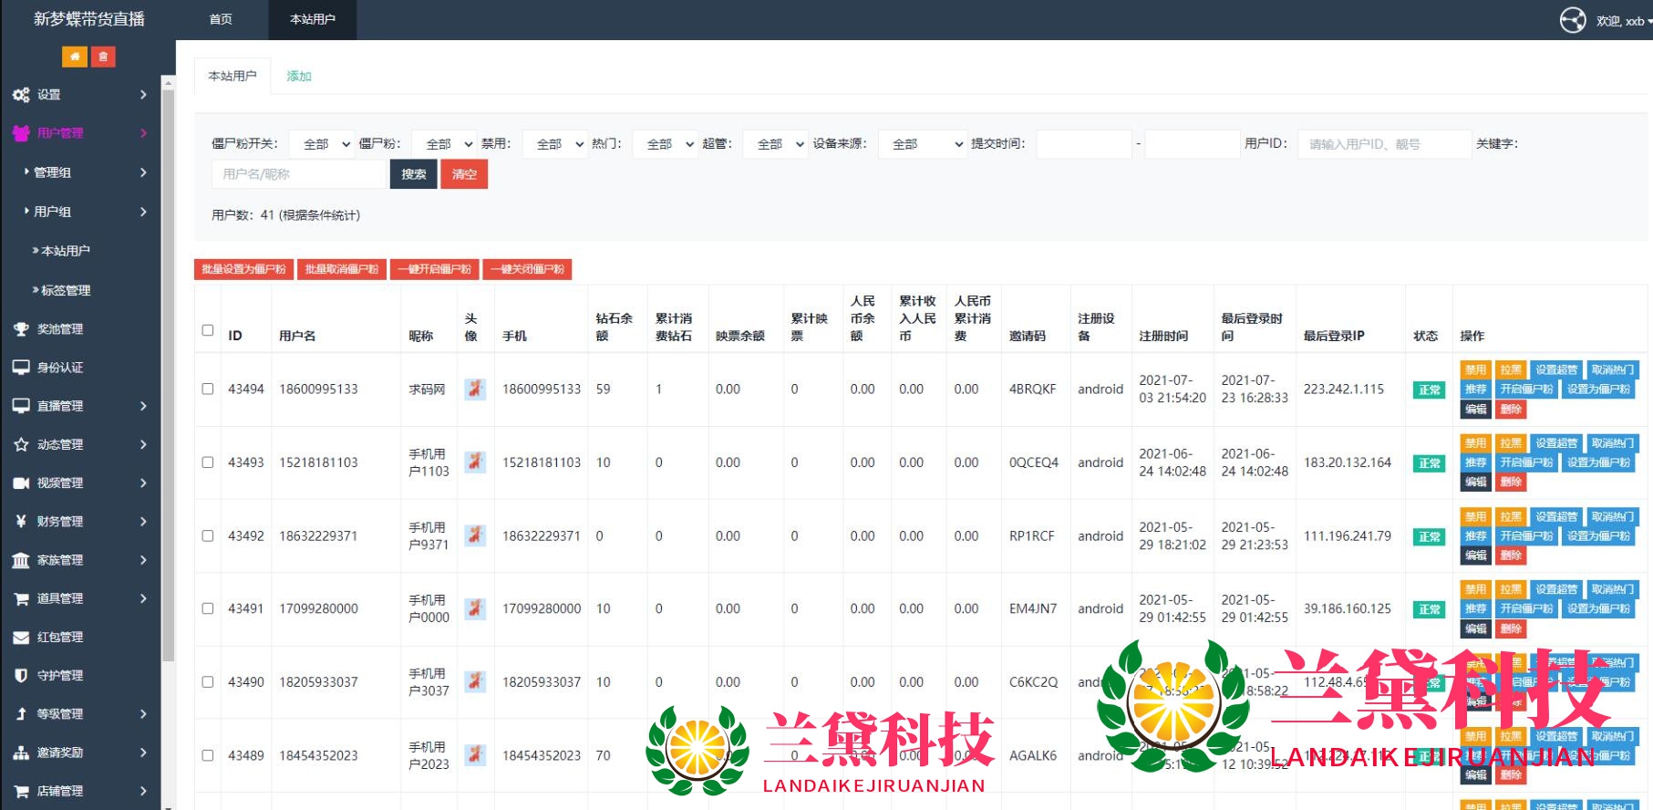This screenshot has width=1653, height=810.
Task: Click the user avatar icon beside 欢迎
Action: click(1573, 20)
